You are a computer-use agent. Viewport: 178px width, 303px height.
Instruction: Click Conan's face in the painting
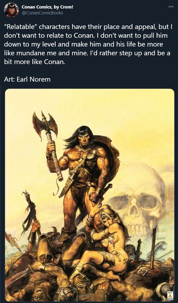point(84,138)
